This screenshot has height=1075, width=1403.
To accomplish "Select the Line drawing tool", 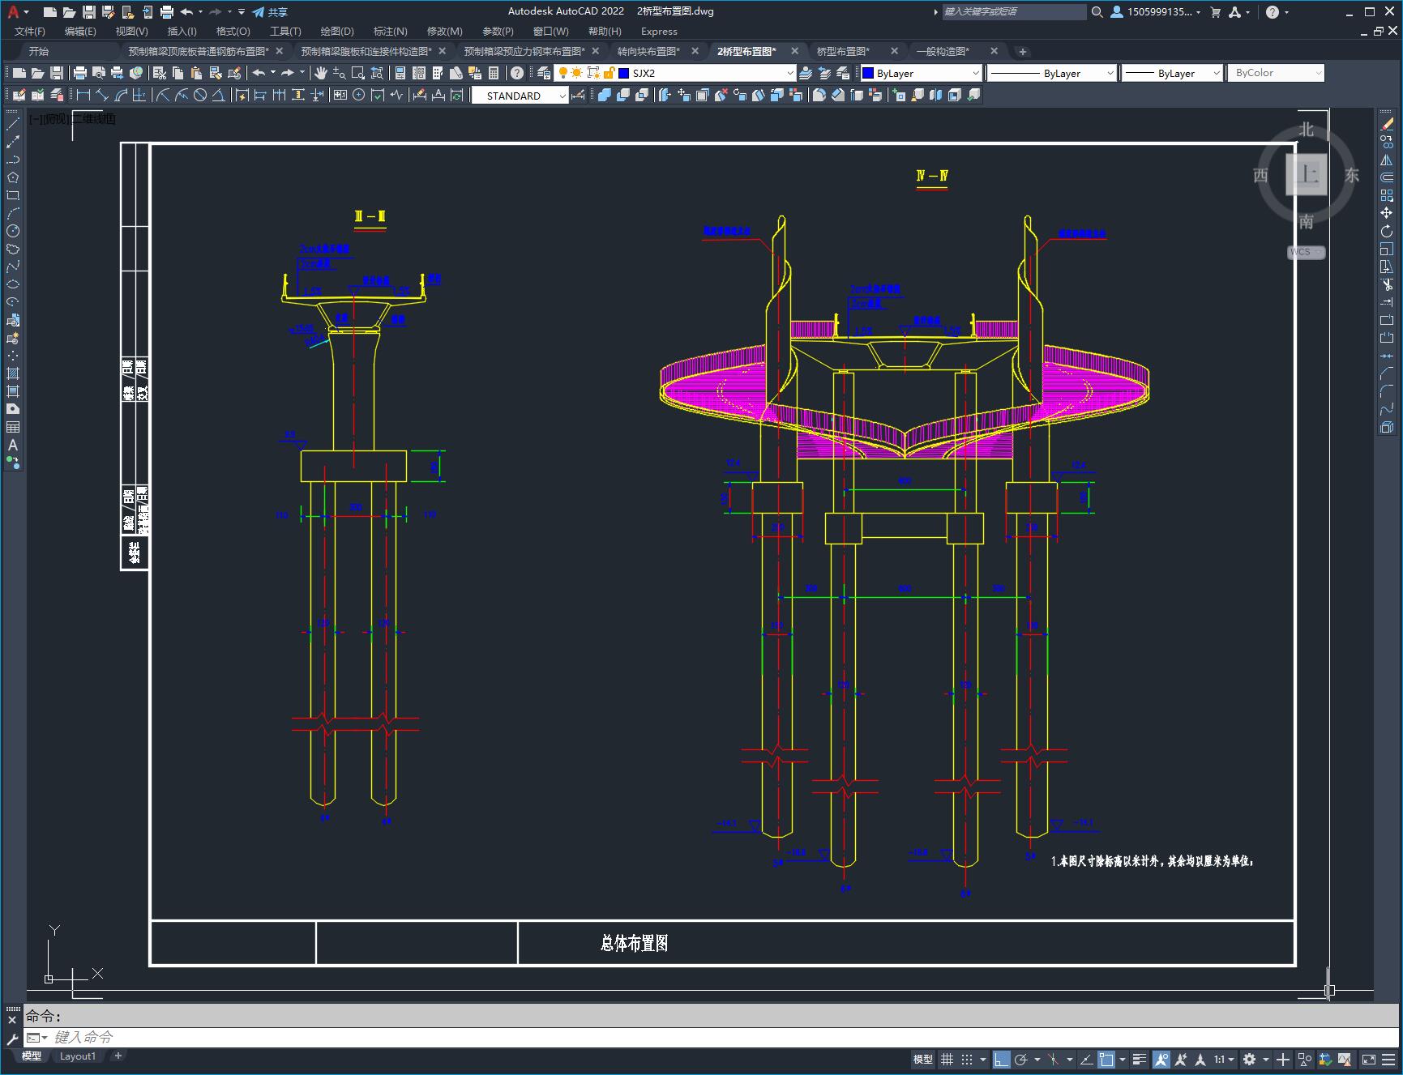I will 13,124.
